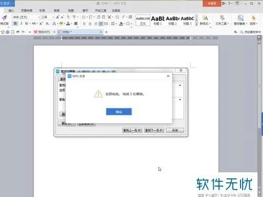Screen dimensions: 263x197
Task: Center align paragraph text
Action: 90,24
